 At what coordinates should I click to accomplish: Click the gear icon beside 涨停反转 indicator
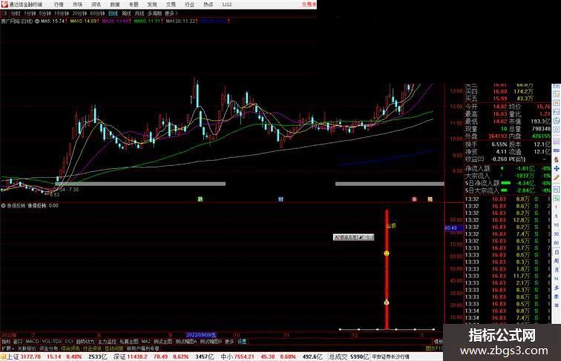(3, 206)
